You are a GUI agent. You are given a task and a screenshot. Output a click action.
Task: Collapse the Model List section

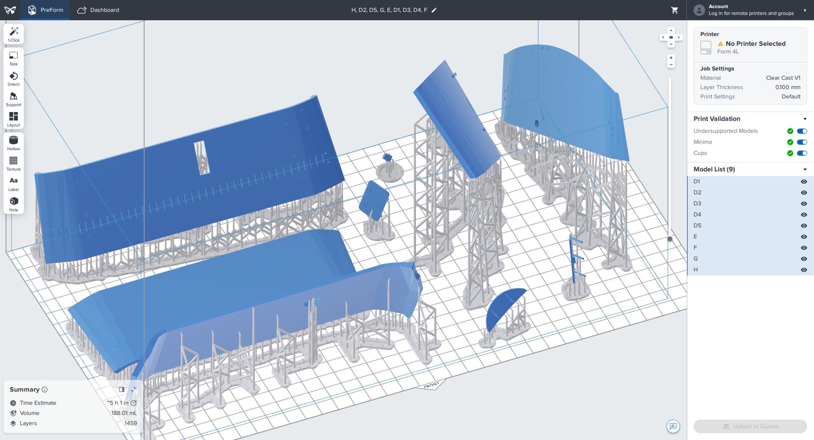pyautogui.click(x=805, y=169)
